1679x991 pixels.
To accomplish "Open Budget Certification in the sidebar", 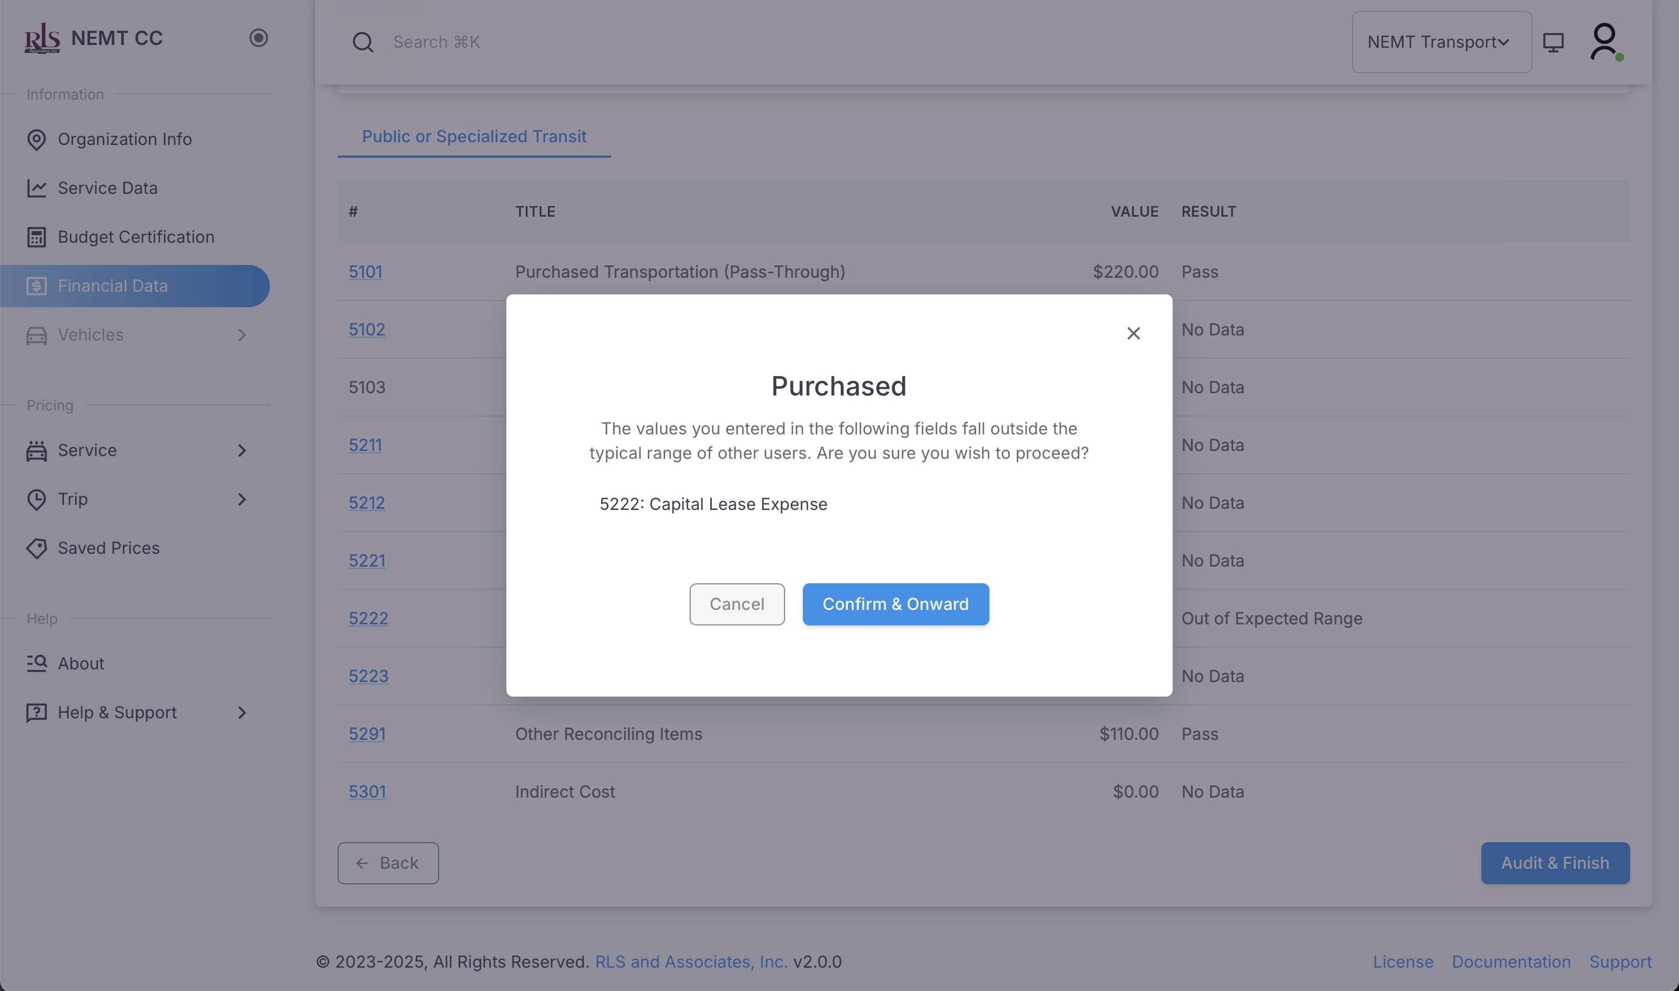I will point(136,237).
